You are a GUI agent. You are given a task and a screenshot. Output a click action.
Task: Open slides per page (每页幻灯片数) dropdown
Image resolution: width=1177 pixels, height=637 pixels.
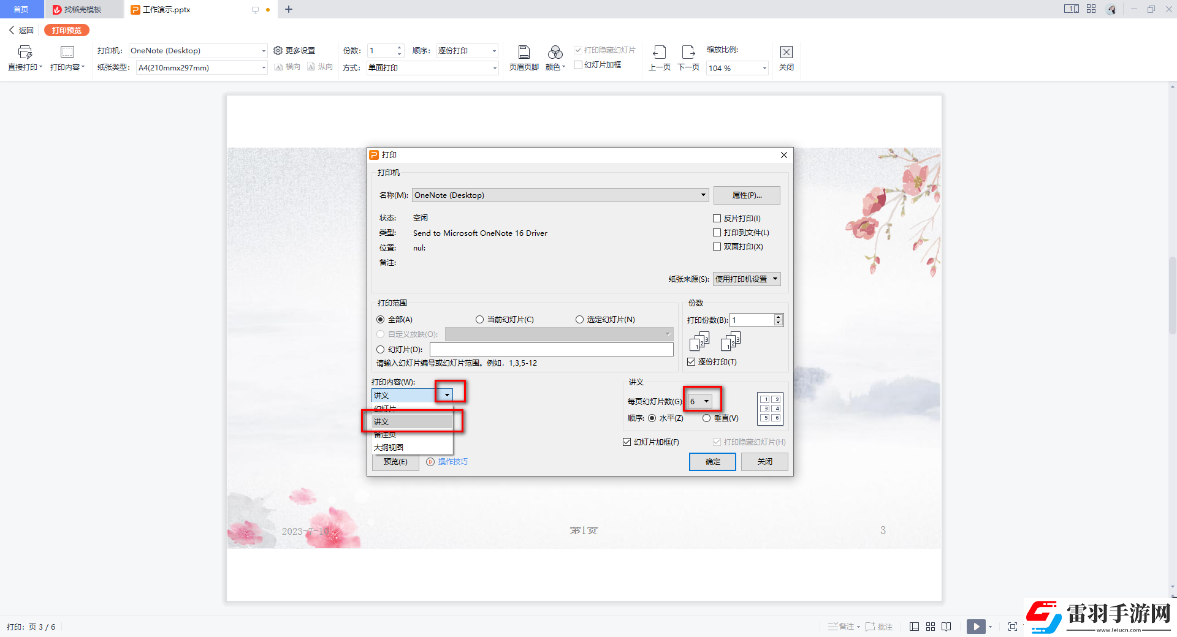coord(706,402)
